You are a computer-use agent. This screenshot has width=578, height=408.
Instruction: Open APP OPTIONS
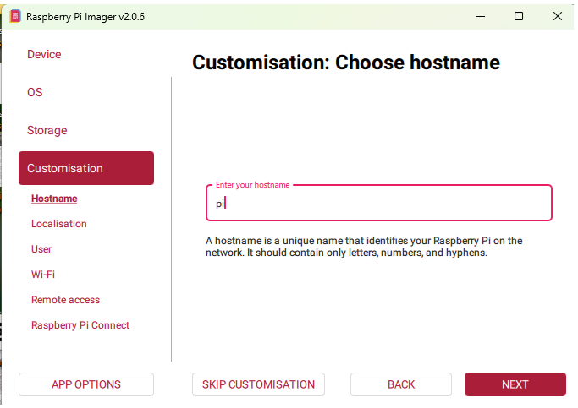86,384
